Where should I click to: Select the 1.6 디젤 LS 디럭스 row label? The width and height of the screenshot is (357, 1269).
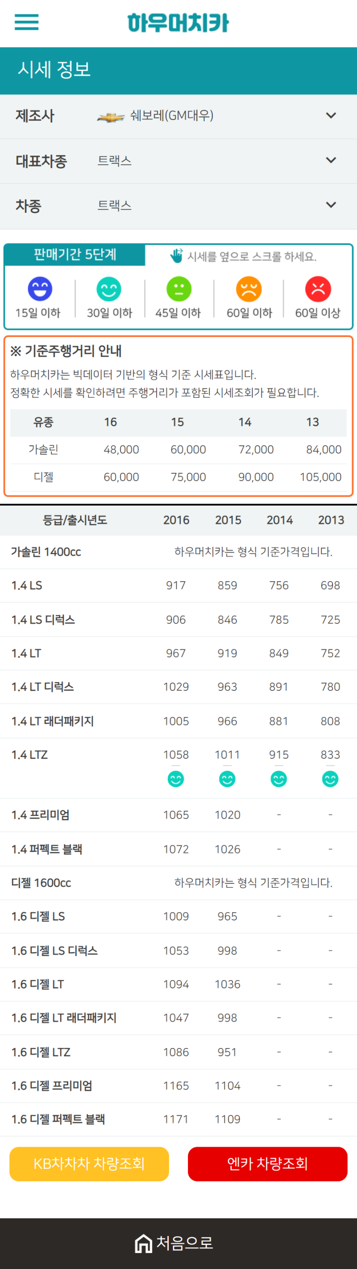click(55, 950)
